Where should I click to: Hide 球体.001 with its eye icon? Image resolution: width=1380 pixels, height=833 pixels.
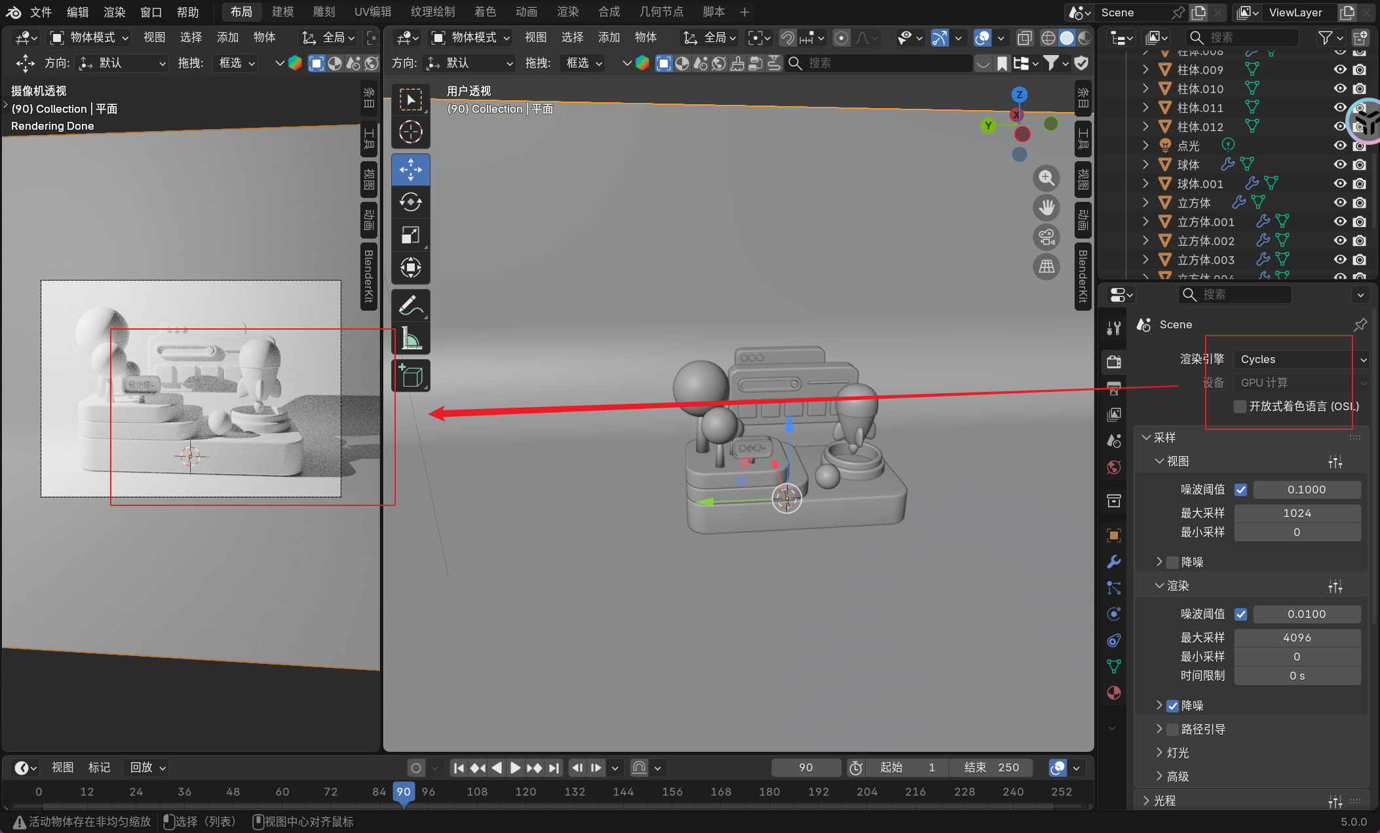pos(1340,184)
